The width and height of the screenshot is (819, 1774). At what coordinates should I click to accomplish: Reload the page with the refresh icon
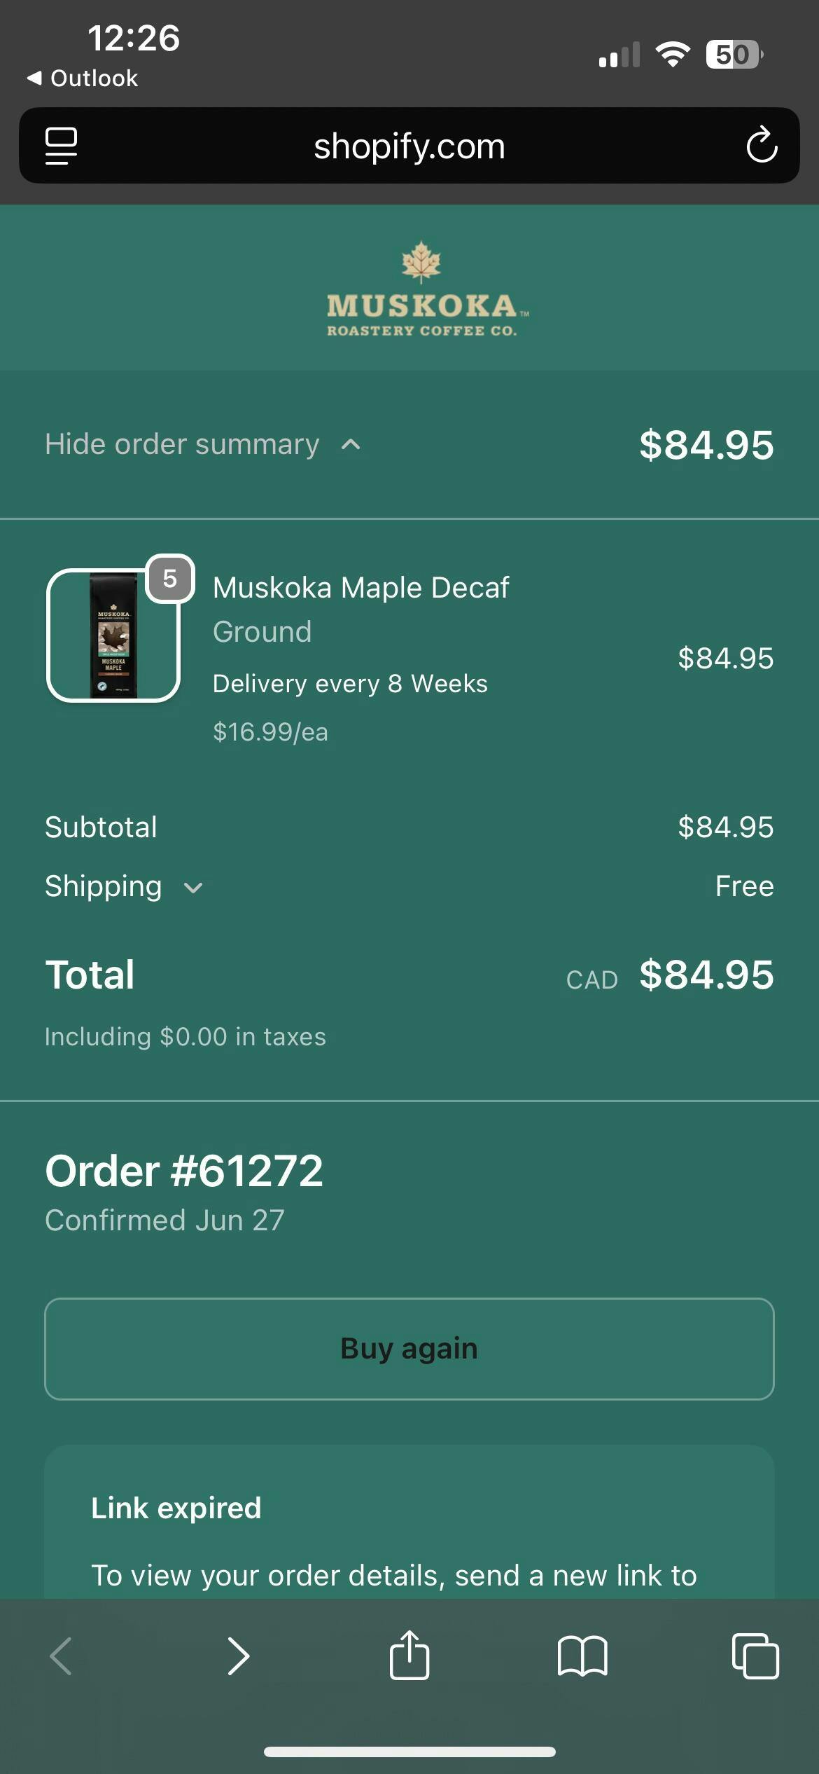click(761, 146)
